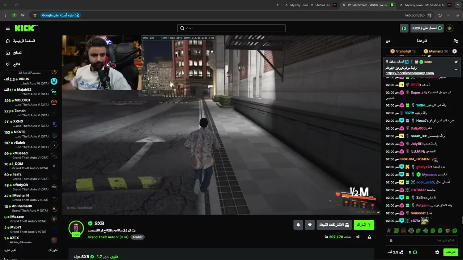
Task: Focus the Kick search field
Action: point(231,28)
